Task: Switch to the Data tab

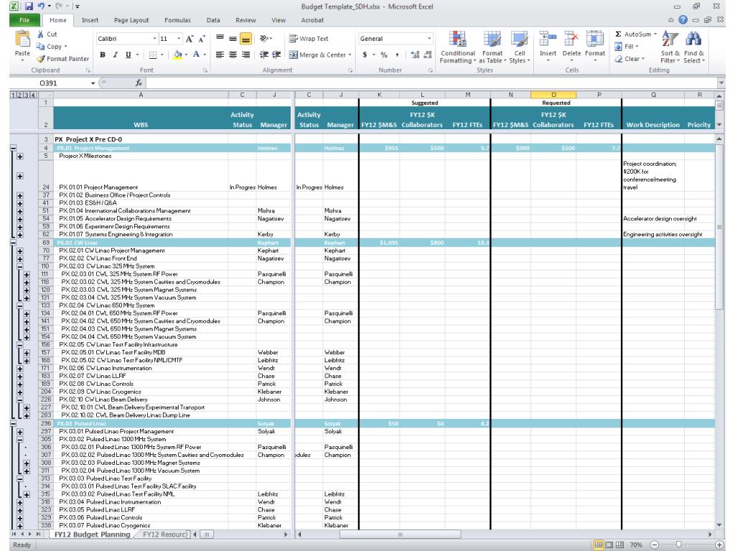Action: 213,20
